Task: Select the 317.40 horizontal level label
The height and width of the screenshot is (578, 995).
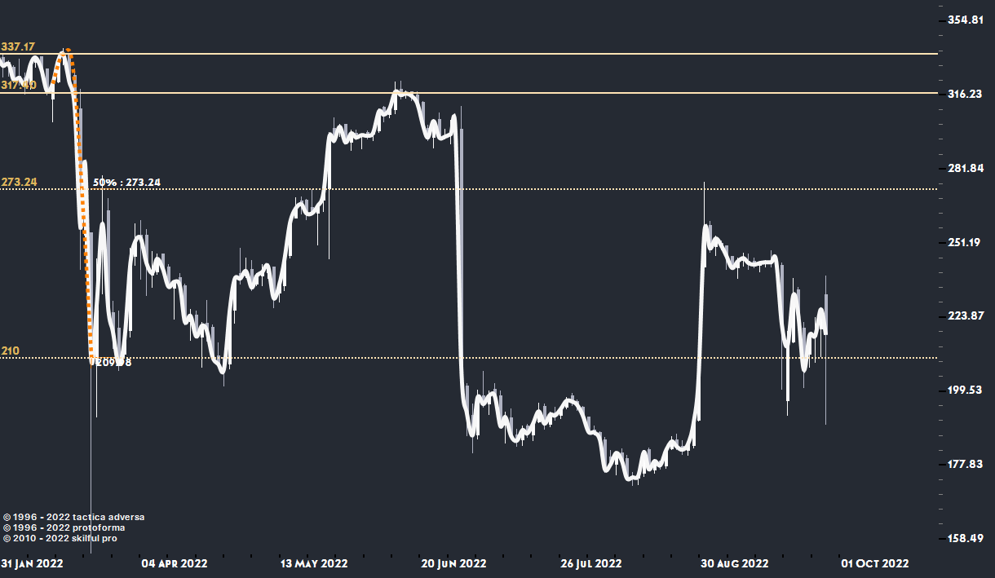Action: [16, 85]
